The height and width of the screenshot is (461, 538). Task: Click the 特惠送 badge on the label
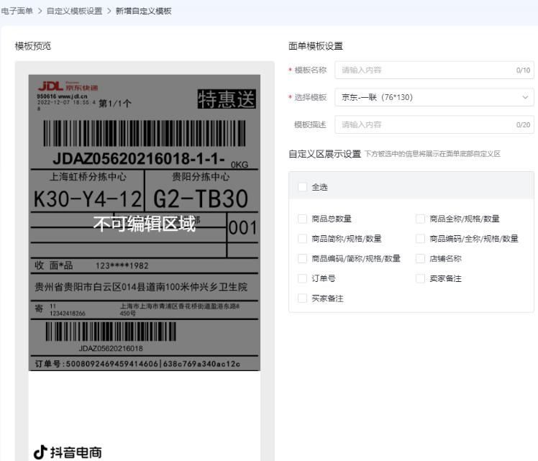tap(227, 99)
